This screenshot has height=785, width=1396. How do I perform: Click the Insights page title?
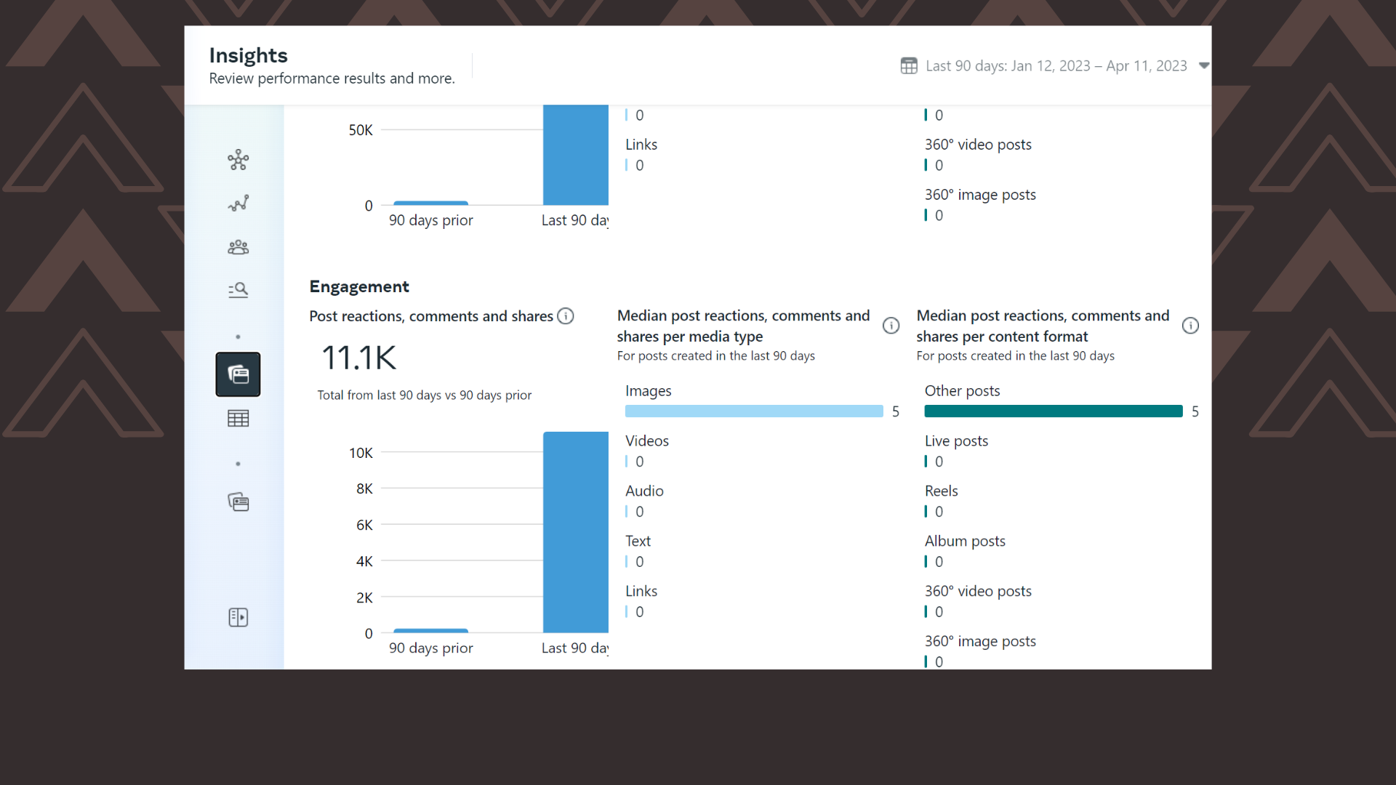pyautogui.click(x=248, y=55)
